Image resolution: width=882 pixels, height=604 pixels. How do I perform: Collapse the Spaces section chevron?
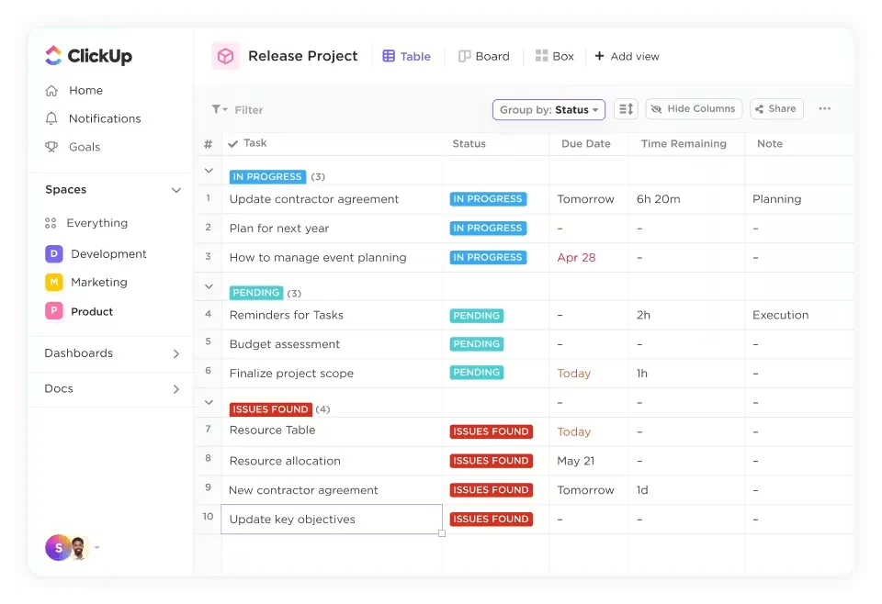tap(176, 190)
